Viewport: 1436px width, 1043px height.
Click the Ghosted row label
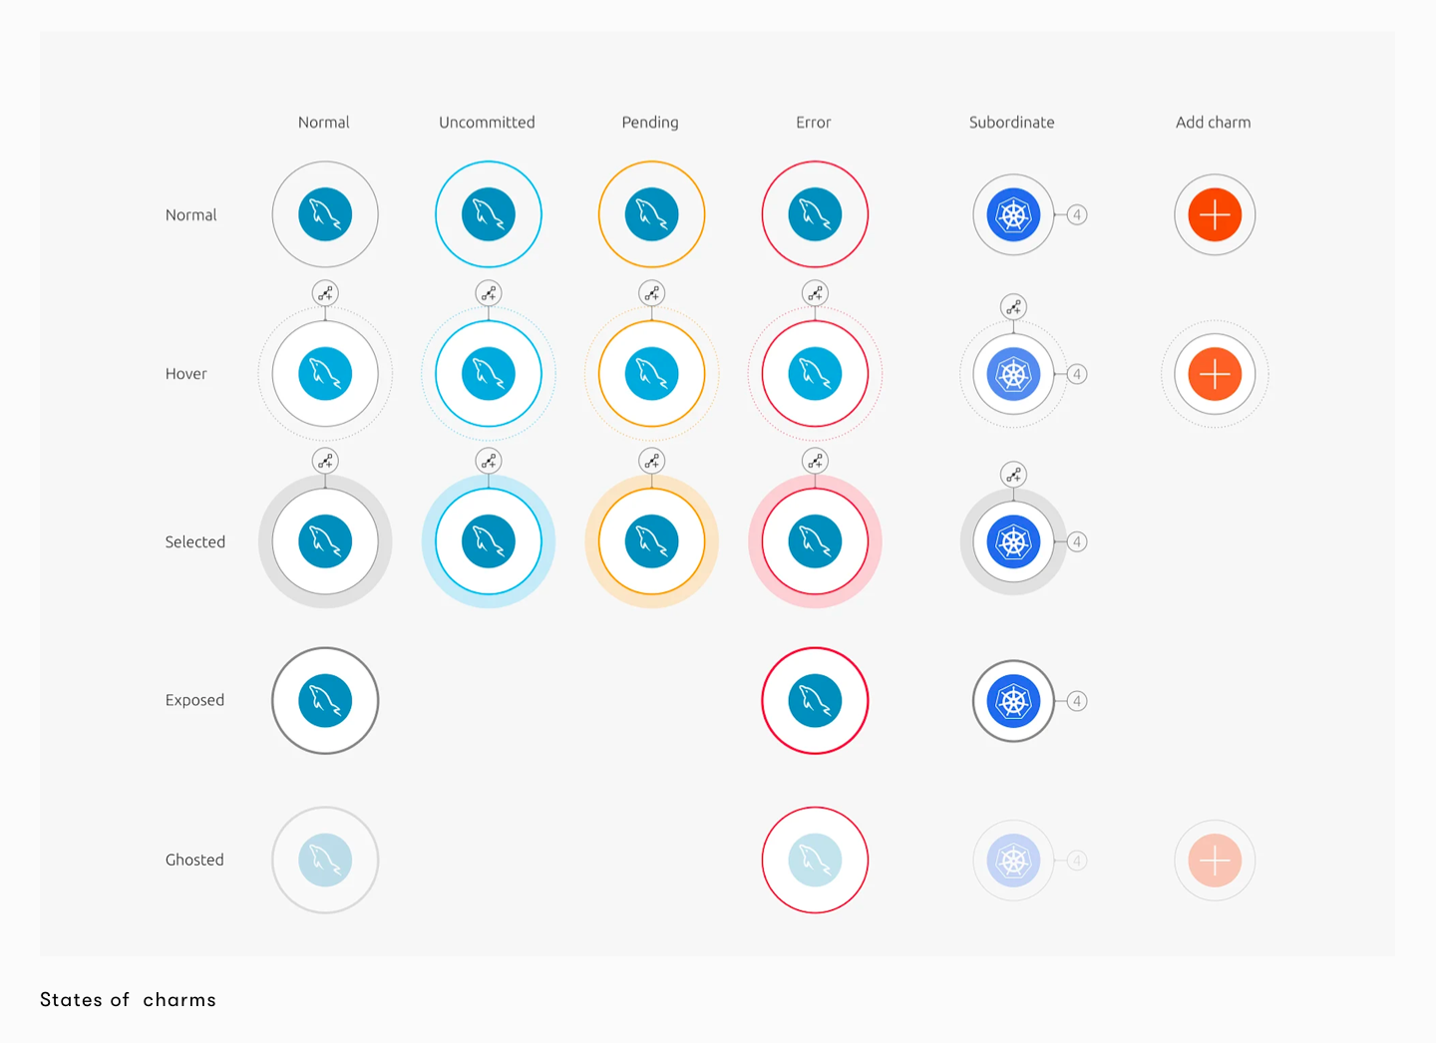point(194,860)
